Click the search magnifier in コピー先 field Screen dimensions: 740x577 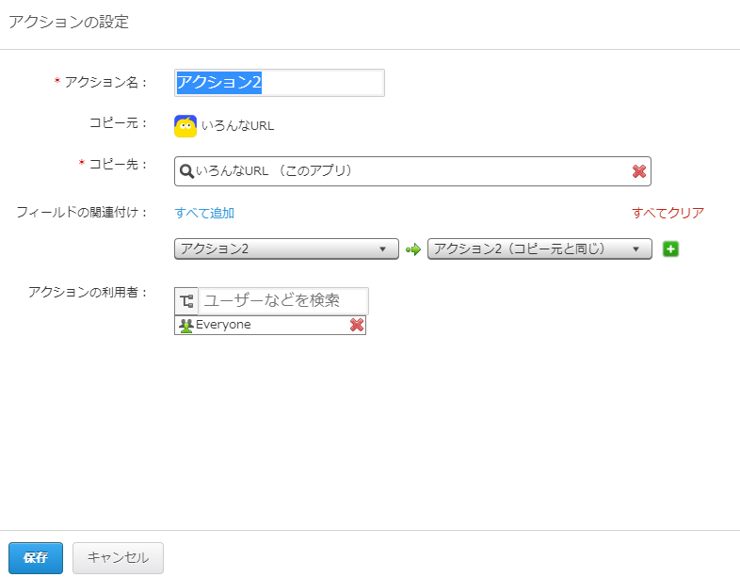[187, 171]
